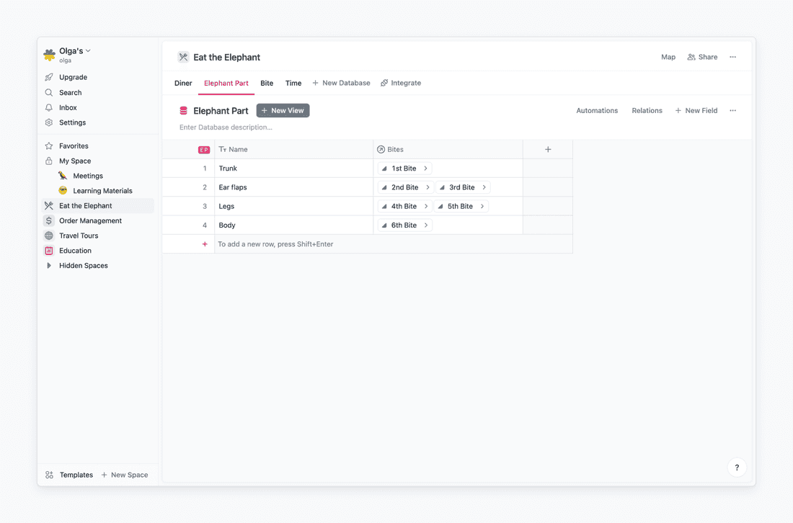
Task: Click the add column plus icon
Action: click(548, 150)
